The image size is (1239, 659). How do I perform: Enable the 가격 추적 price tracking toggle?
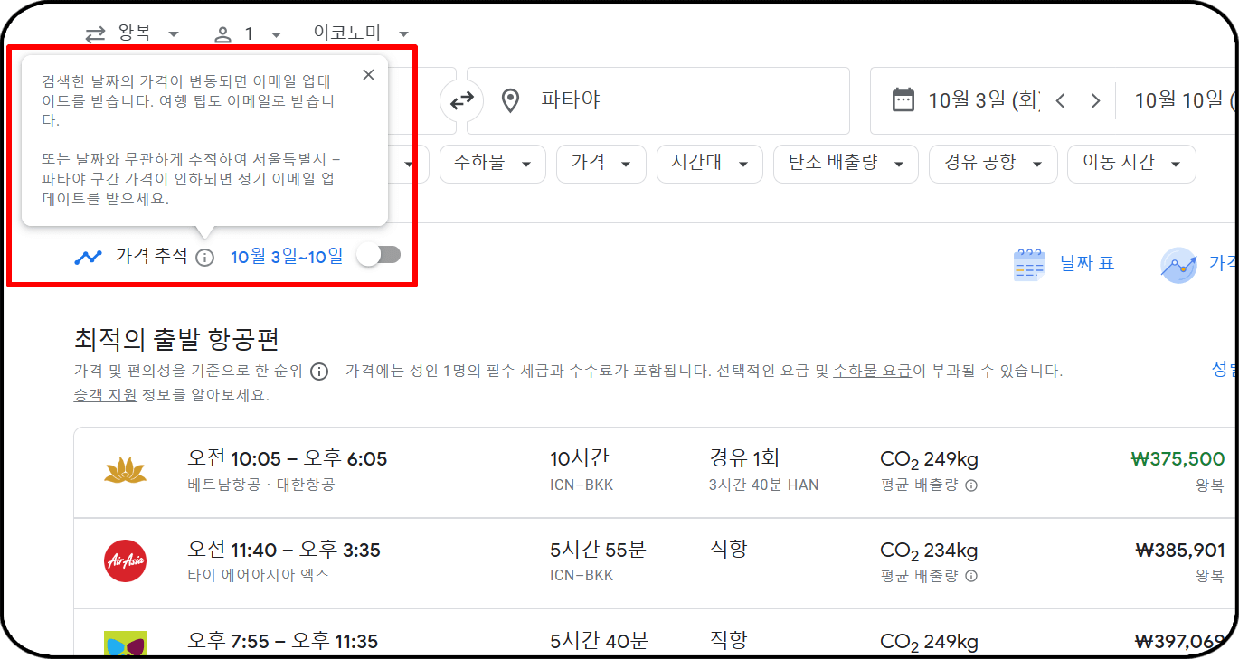click(379, 255)
